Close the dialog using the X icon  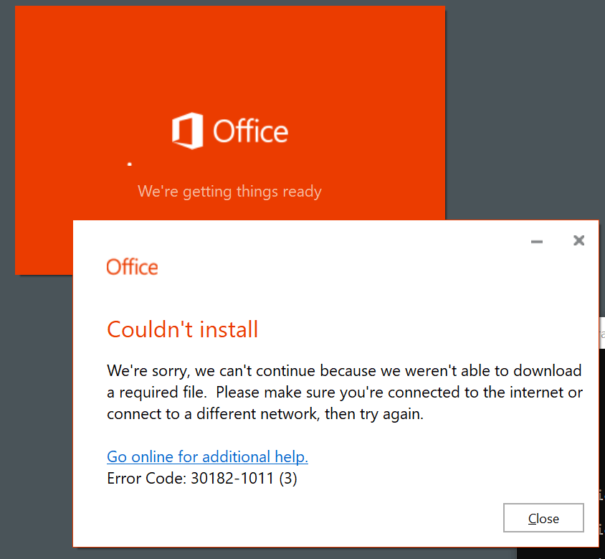(578, 240)
